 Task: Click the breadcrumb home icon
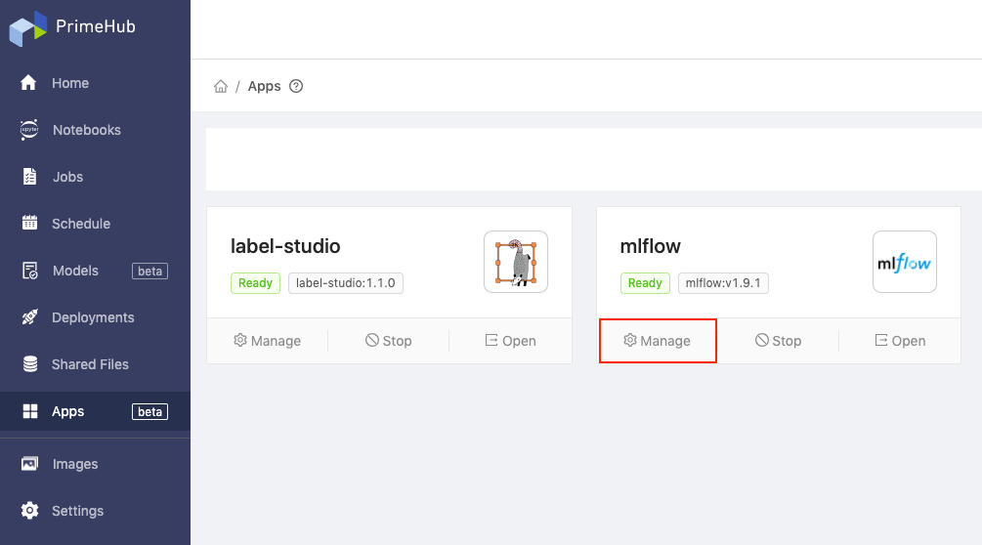tap(221, 86)
